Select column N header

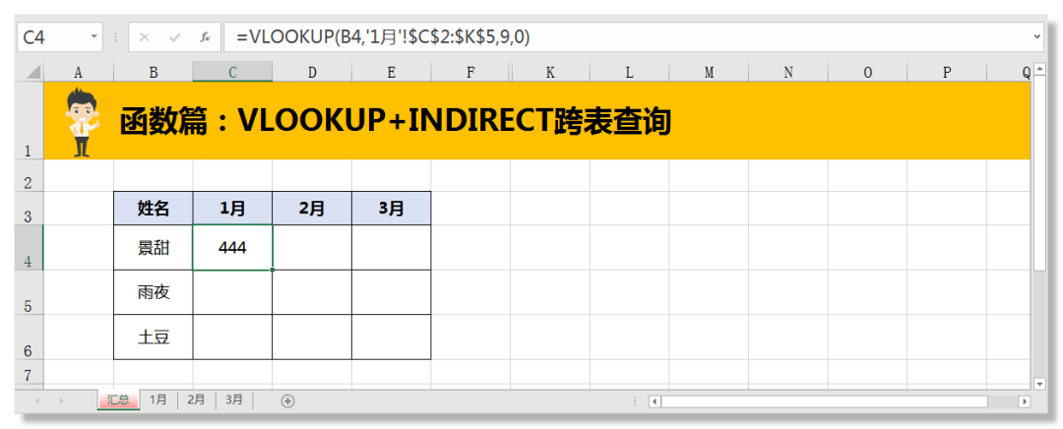787,73
